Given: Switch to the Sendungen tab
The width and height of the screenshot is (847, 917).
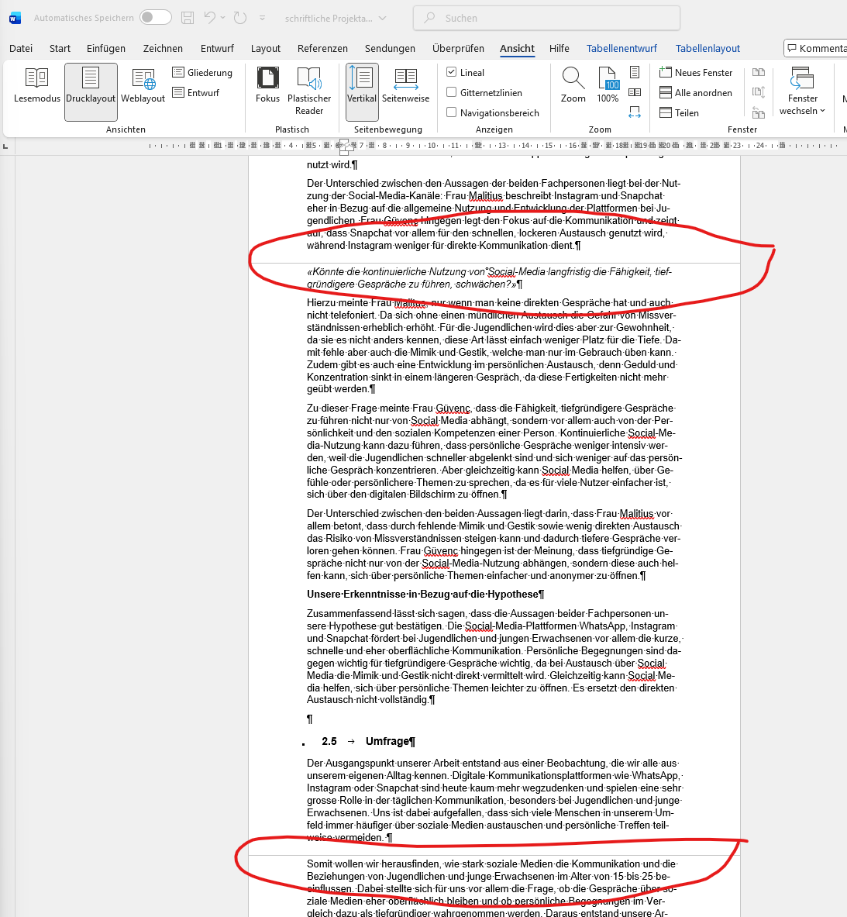Looking at the screenshot, I should click(x=390, y=49).
